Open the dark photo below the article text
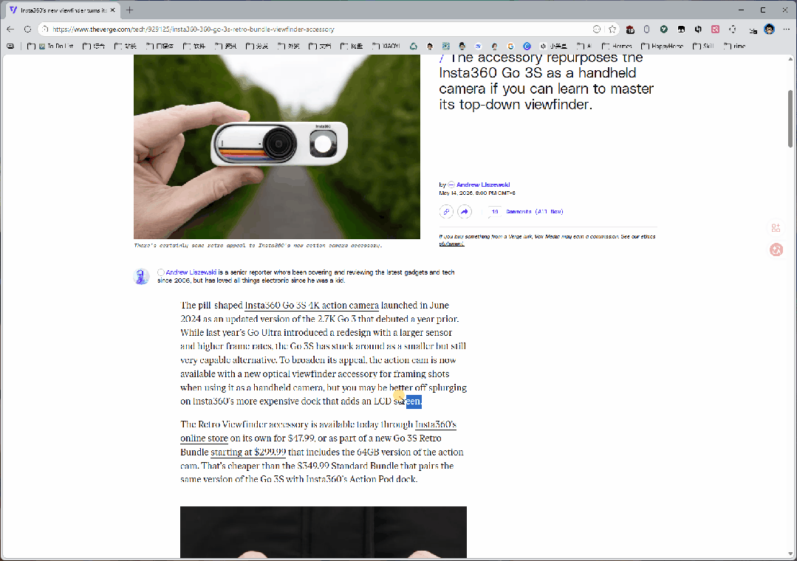This screenshot has width=797, height=561. point(324,531)
